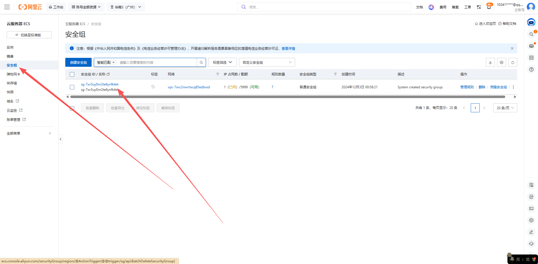
Task: Focus the top global search box
Action: click(324, 7)
